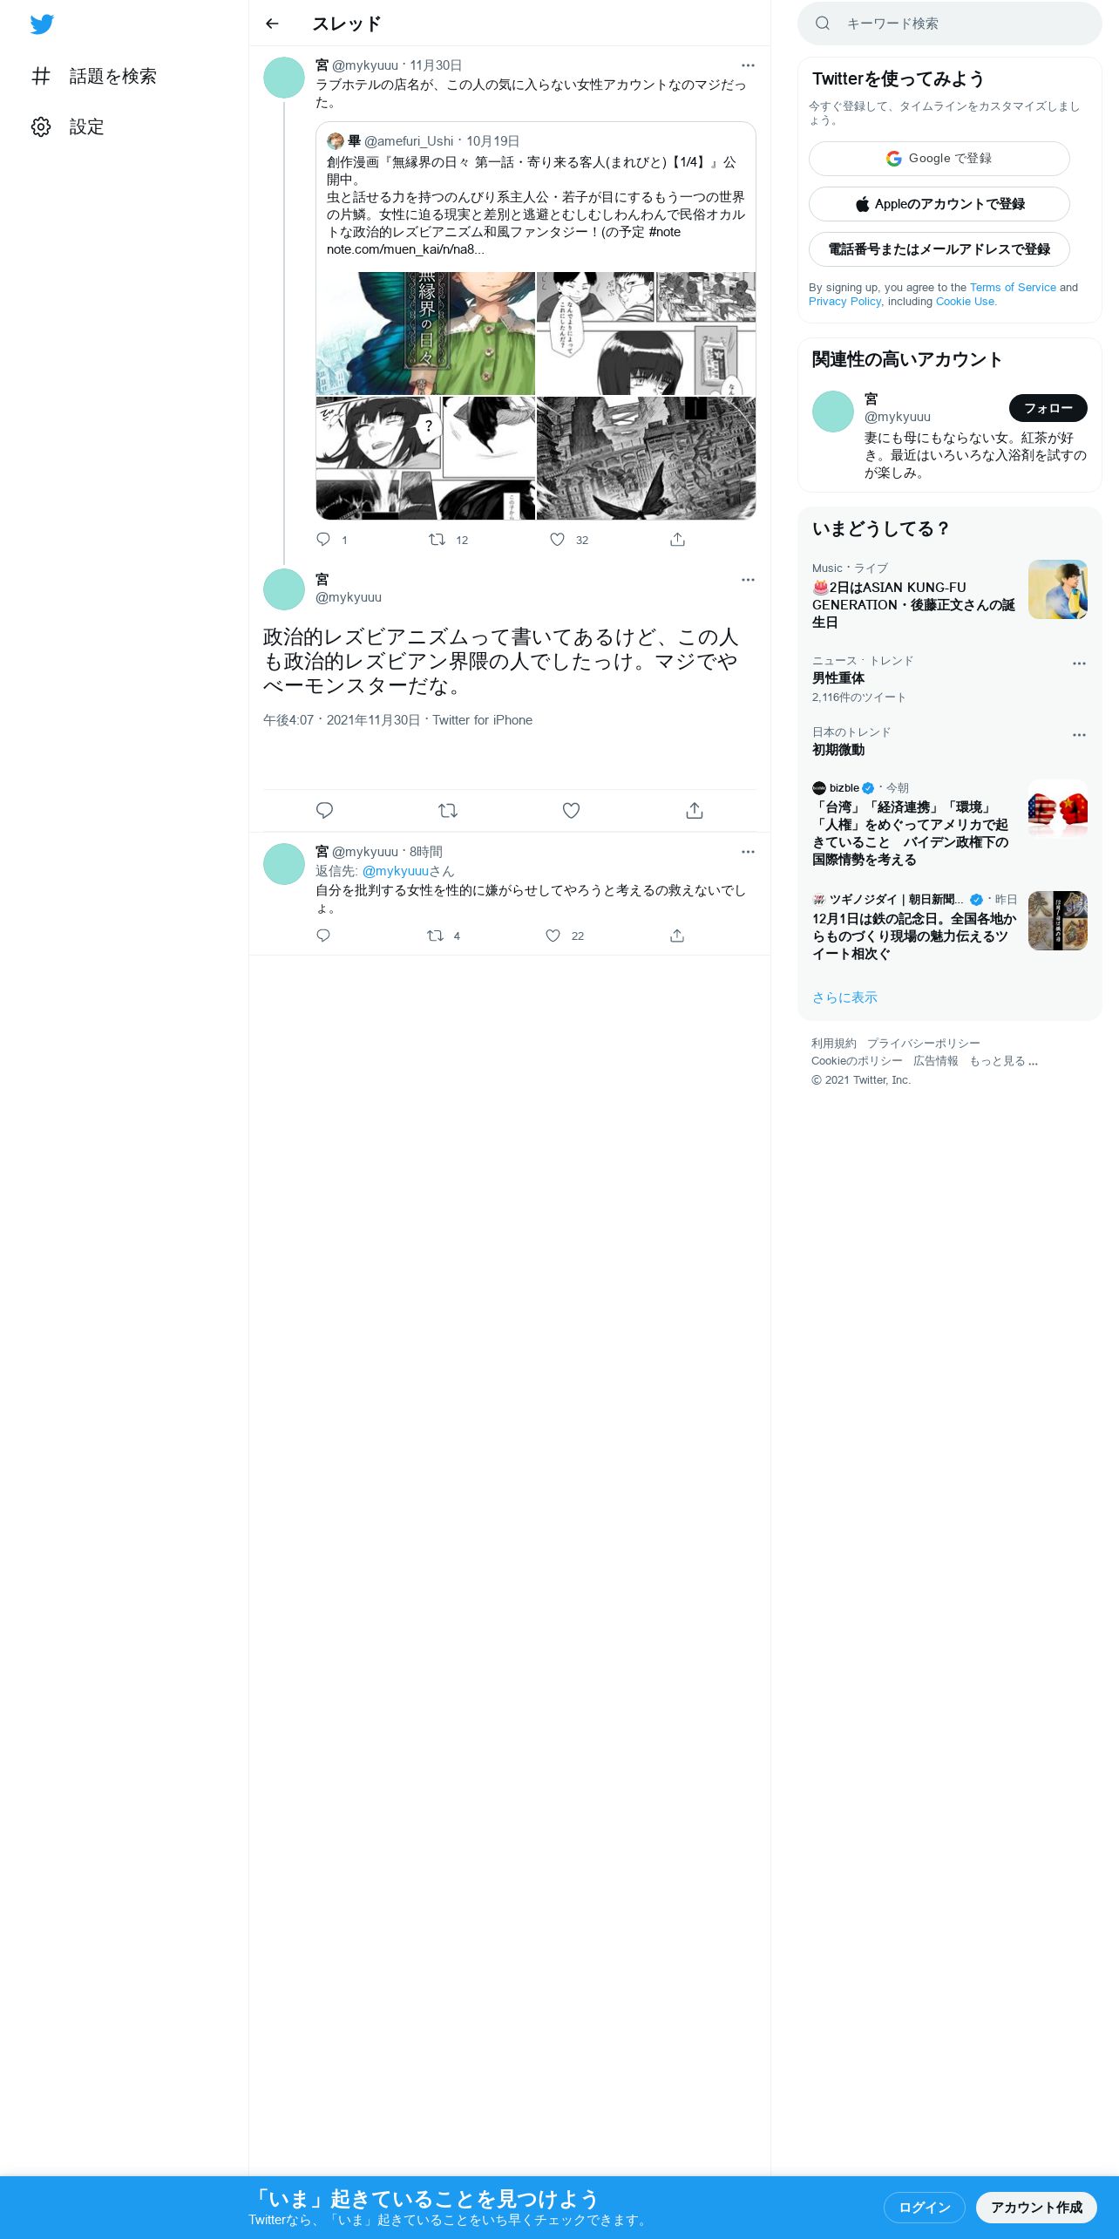Open the more options menu on the first tweet
Image resolution: width=1119 pixels, height=2239 pixels.
pos(748,65)
